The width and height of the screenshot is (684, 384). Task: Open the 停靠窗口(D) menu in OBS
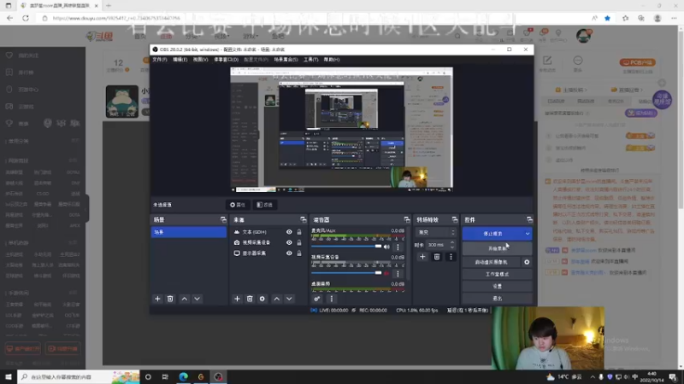[226, 60]
